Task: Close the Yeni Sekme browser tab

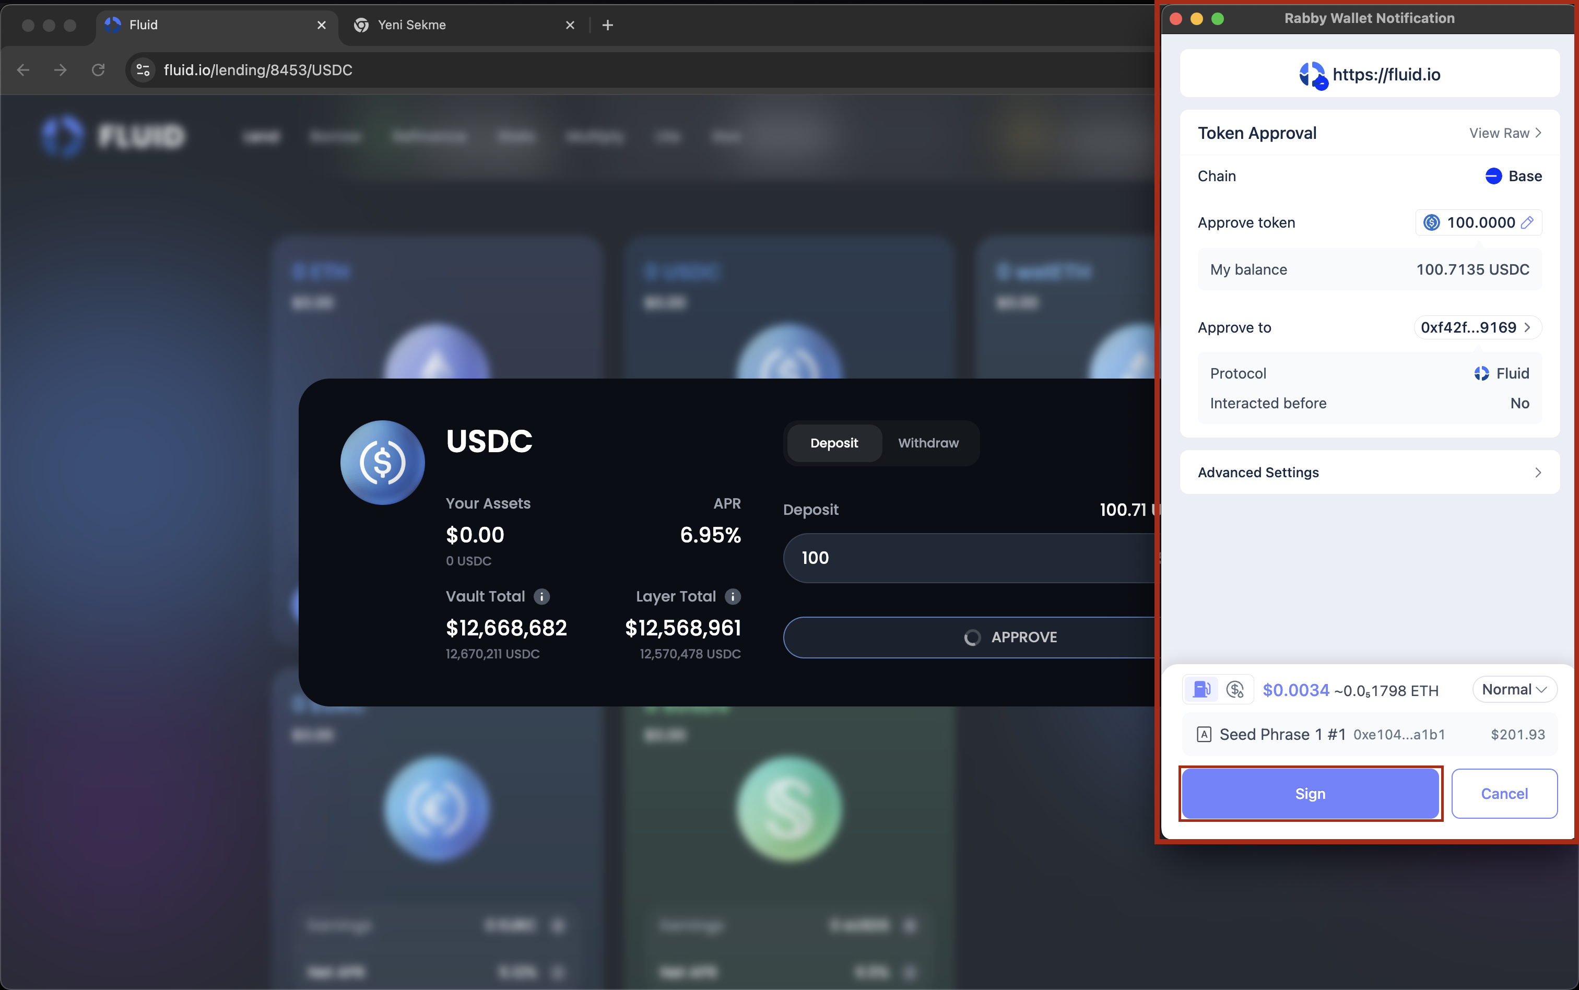Action: 570,25
